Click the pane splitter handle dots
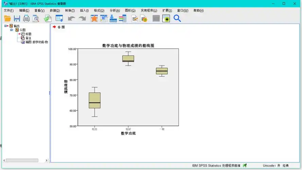Image resolution: width=302 pixels, height=170 pixels. pos(50,93)
